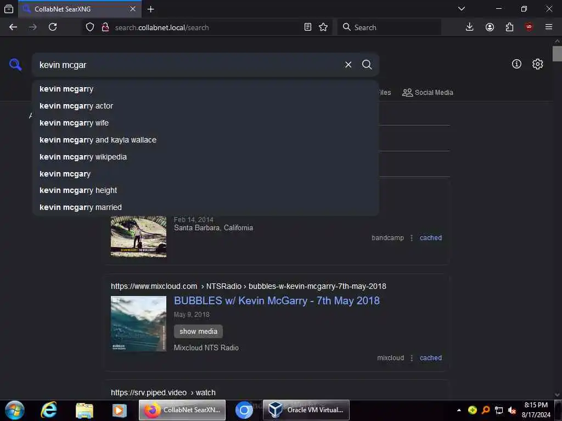Pick 'kevin mcgarry married' suggestion
Image resolution: width=562 pixels, height=421 pixels.
pos(205,207)
